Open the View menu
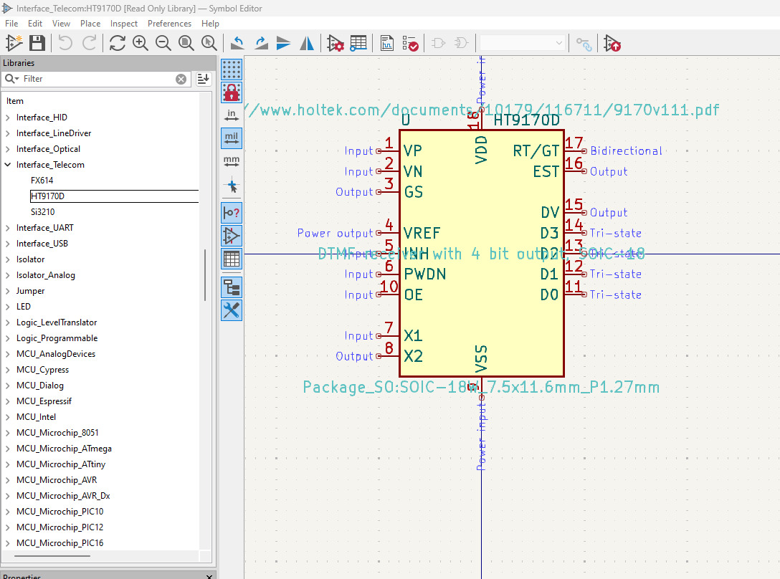780x579 pixels. click(61, 24)
